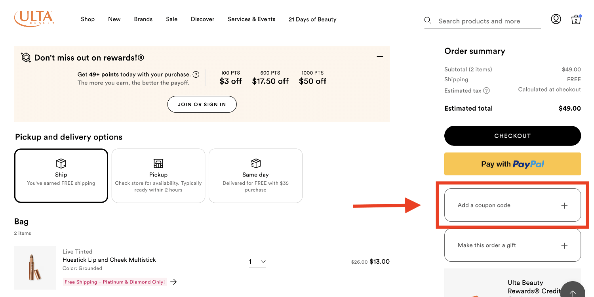Screen dimensions: 594x297
Task: Click the scroll-to-top arrow button
Action: tap(573, 293)
